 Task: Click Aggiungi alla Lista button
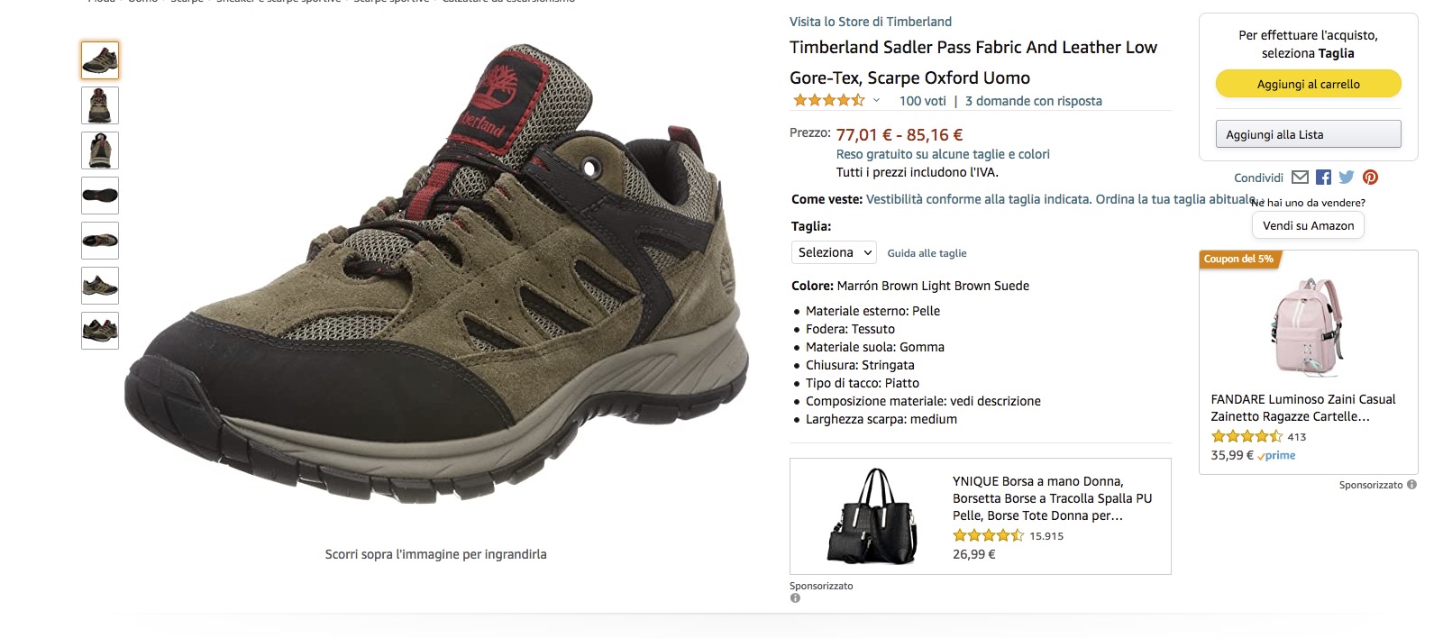coord(1308,134)
